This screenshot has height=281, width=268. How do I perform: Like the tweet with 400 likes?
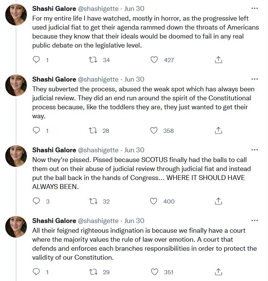pyautogui.click(x=153, y=201)
